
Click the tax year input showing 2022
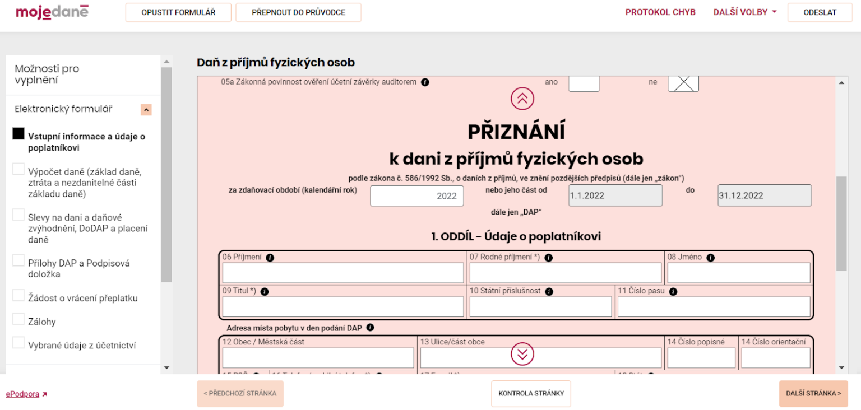click(416, 195)
